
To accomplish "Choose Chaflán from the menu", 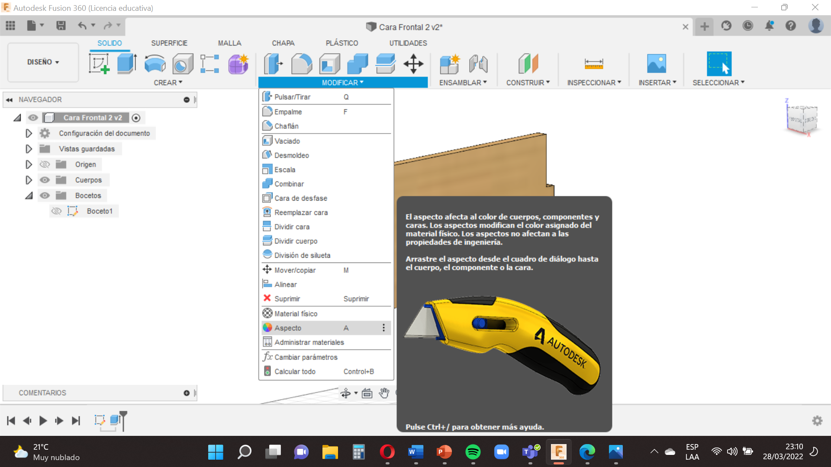I will pyautogui.click(x=326, y=126).
